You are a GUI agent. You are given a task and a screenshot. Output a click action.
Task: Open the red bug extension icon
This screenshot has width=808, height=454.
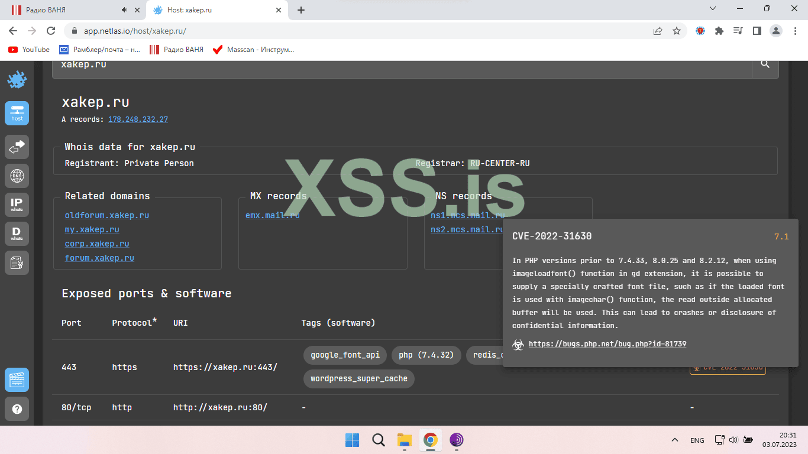click(x=700, y=31)
